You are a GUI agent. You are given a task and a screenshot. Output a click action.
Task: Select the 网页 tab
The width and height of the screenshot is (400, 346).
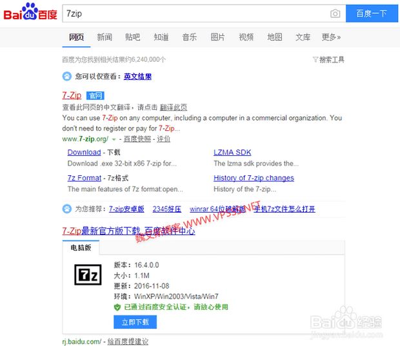[x=76, y=37]
